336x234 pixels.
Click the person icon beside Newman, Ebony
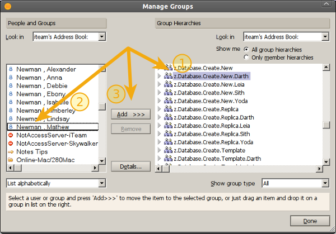pyautogui.click(x=11, y=94)
